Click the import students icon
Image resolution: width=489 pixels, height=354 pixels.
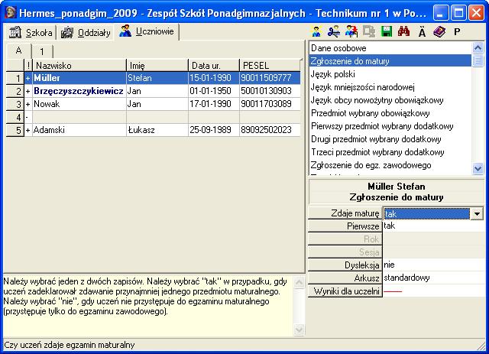coord(351,32)
